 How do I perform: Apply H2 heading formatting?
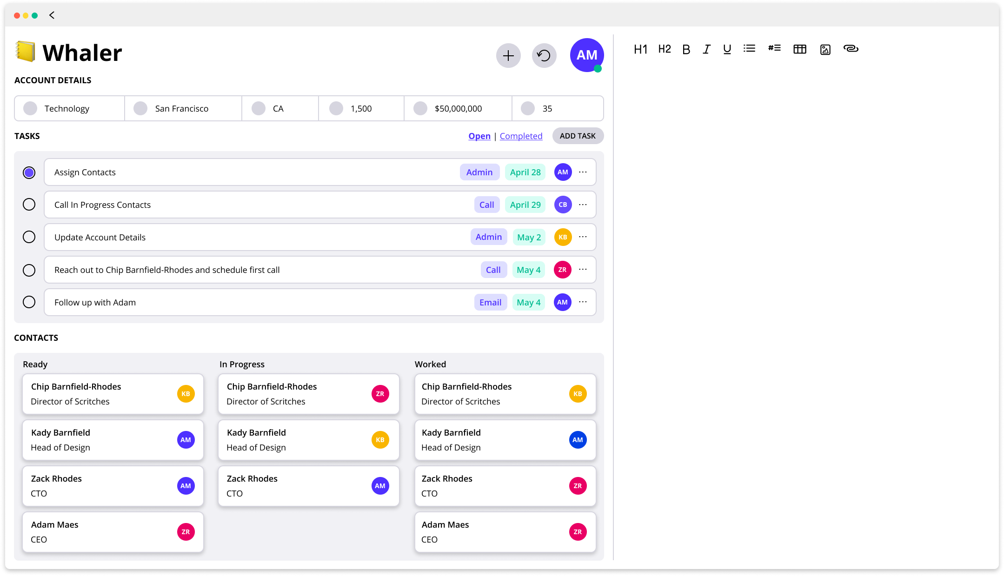pyautogui.click(x=664, y=49)
